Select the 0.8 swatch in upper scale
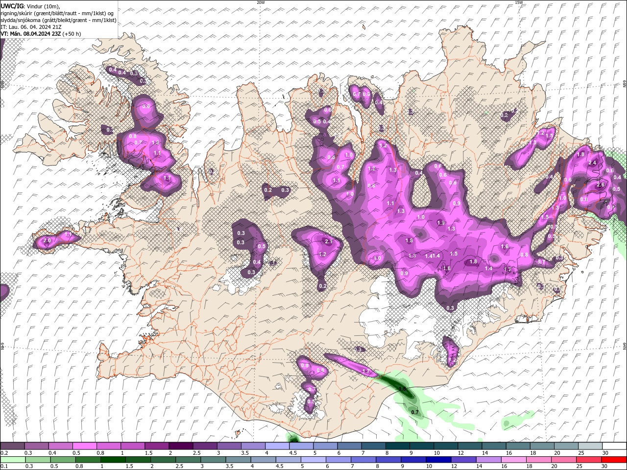Viewport: 627px width, 470px height. coord(108,446)
